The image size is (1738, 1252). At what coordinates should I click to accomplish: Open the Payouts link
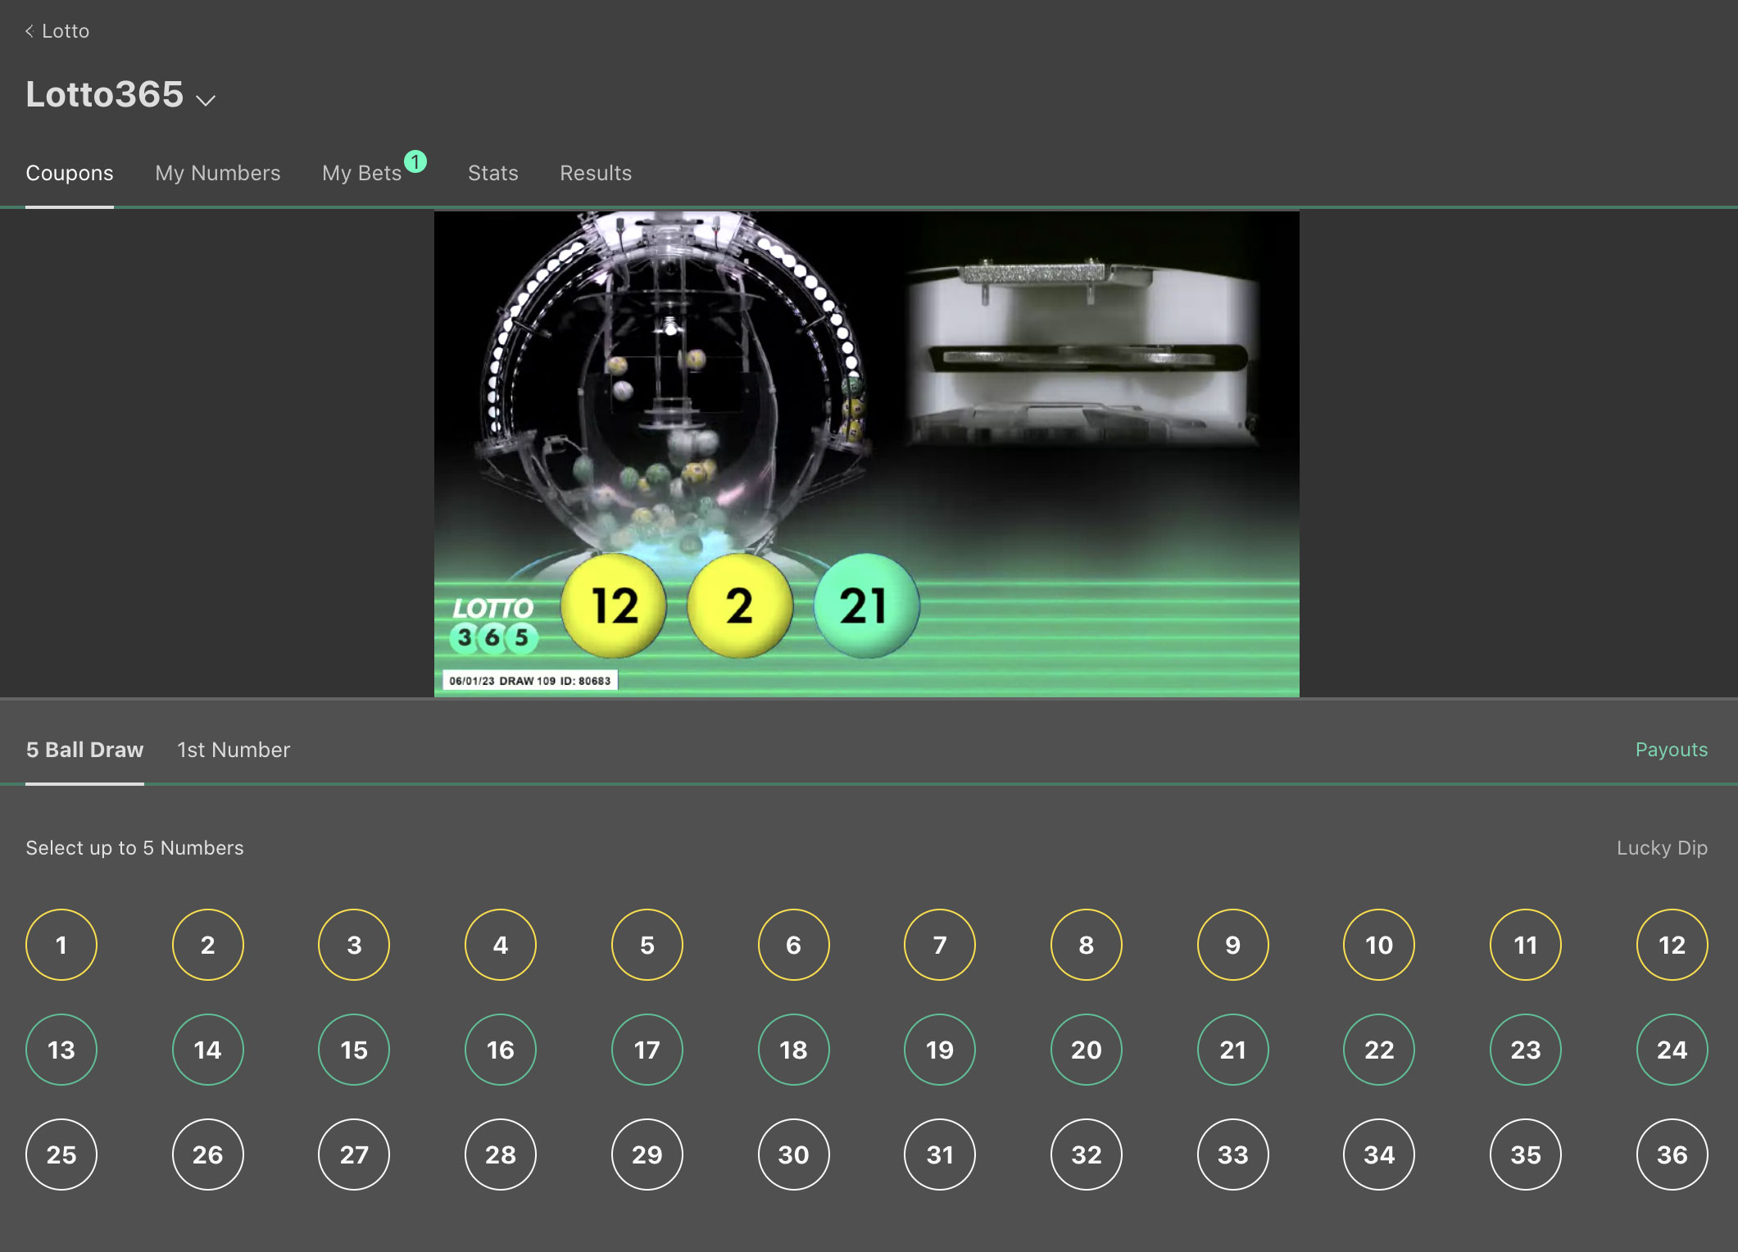coord(1671,750)
